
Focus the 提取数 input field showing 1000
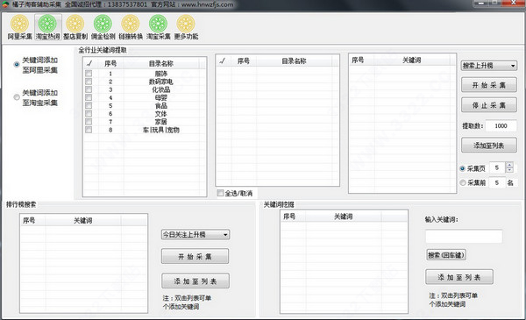pyautogui.click(x=501, y=125)
